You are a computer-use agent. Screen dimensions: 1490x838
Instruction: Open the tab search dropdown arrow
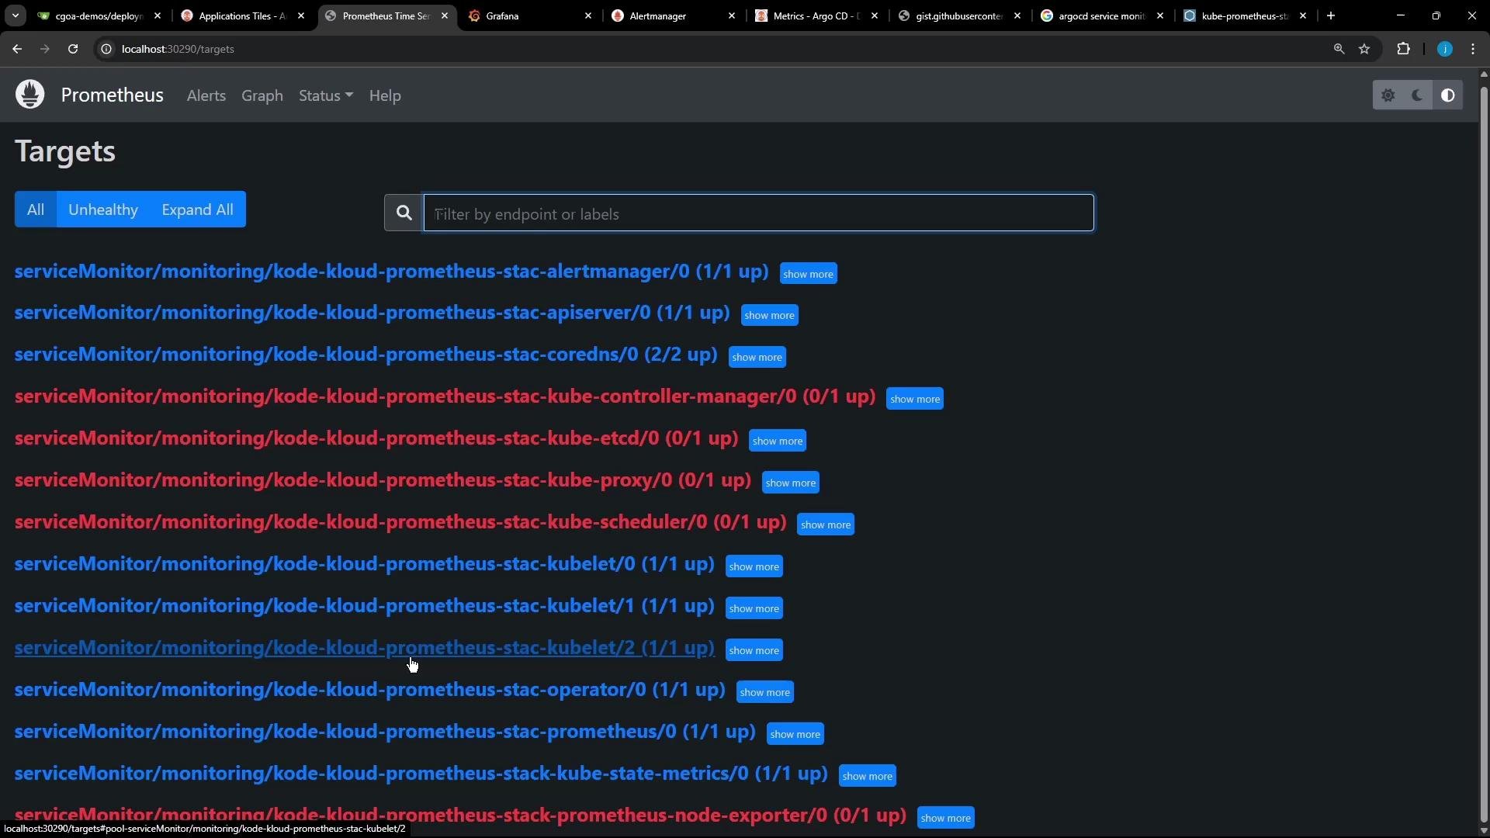point(15,16)
